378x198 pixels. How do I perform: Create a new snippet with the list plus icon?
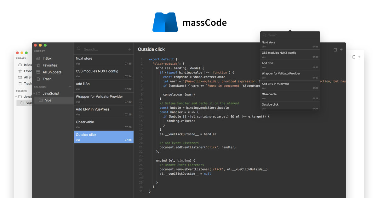tap(129, 49)
